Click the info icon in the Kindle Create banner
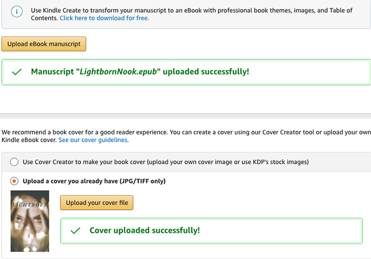This screenshot has width=371, height=259. [x=17, y=11]
